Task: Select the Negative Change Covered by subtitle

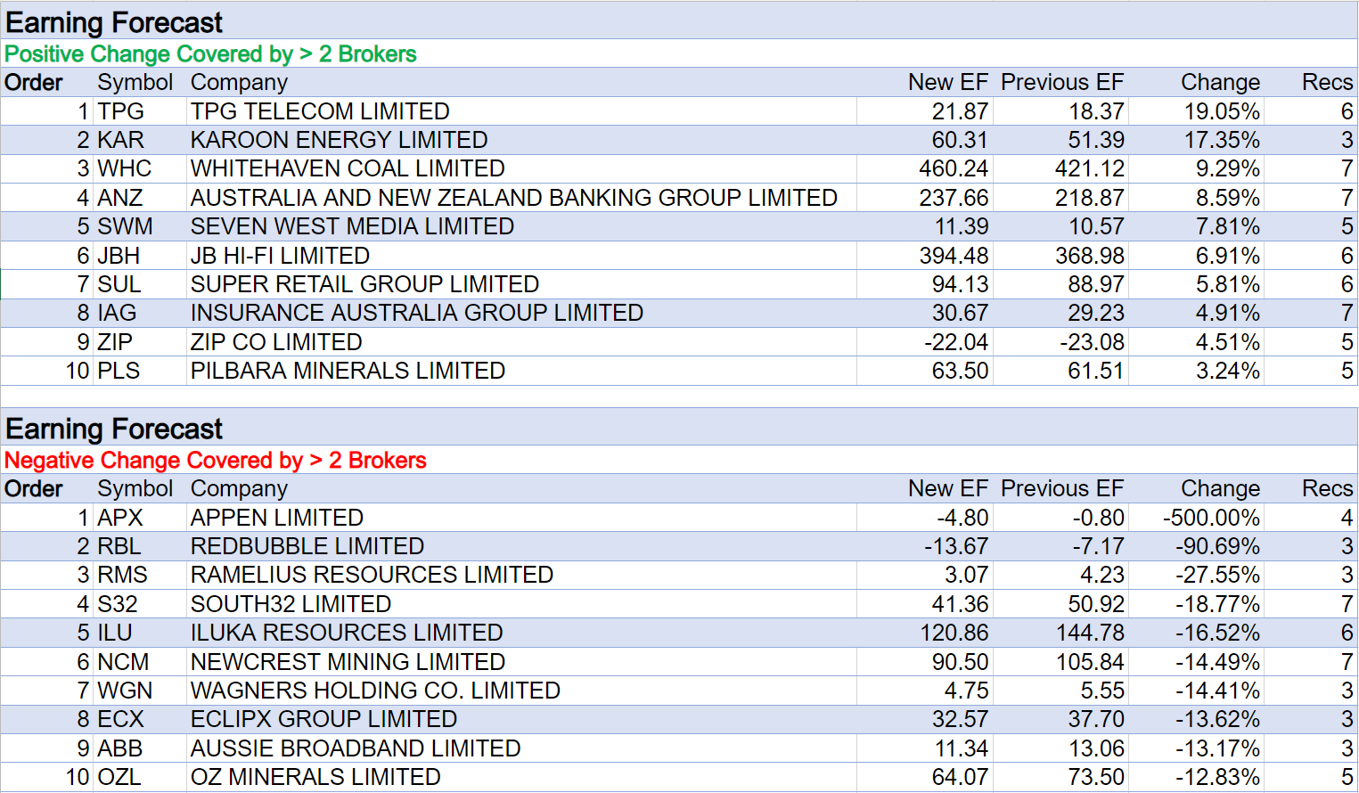Action: tap(216, 461)
